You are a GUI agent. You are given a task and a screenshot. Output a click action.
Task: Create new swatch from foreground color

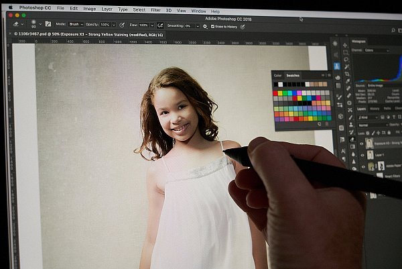click(320, 124)
